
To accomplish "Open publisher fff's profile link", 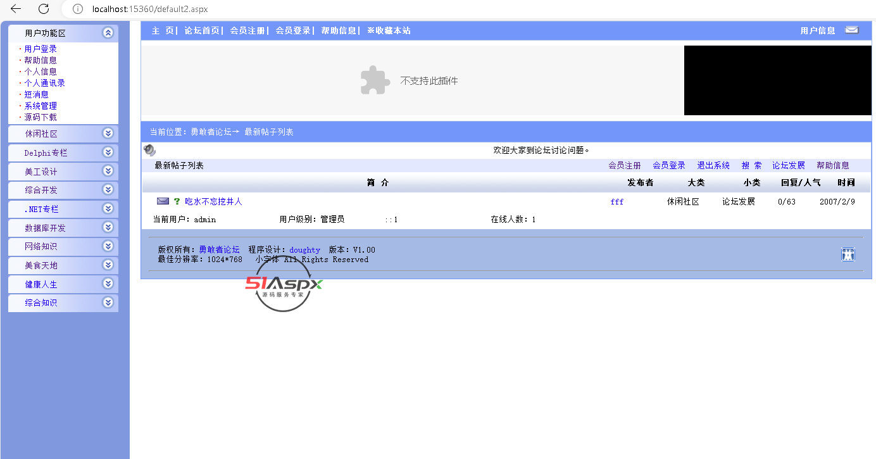I will click(617, 202).
